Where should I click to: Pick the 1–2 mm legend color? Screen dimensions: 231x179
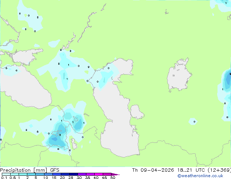click(x=23, y=174)
